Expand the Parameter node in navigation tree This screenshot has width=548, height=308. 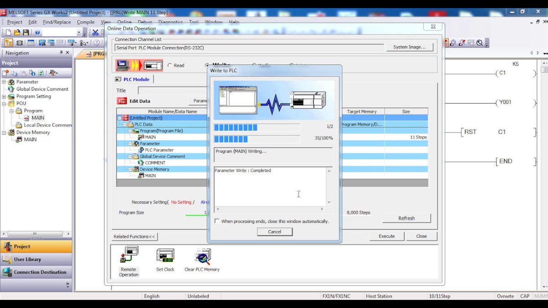4,82
